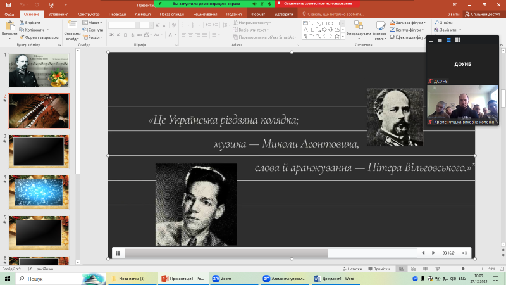Click the Cut (Вирізати) scissors icon
506x285 pixels.
[x=22, y=23]
